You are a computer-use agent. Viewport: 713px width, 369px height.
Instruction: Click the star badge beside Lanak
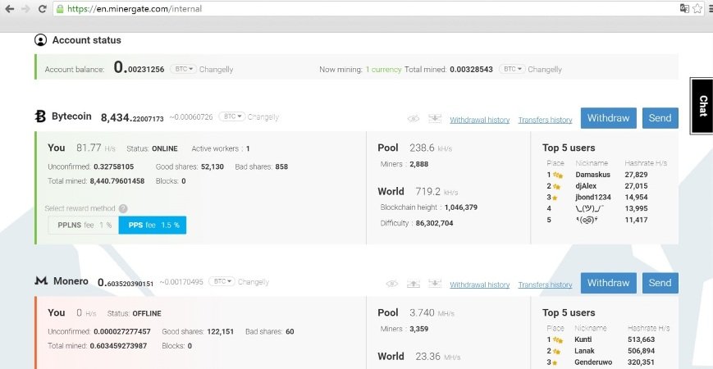[556, 351]
